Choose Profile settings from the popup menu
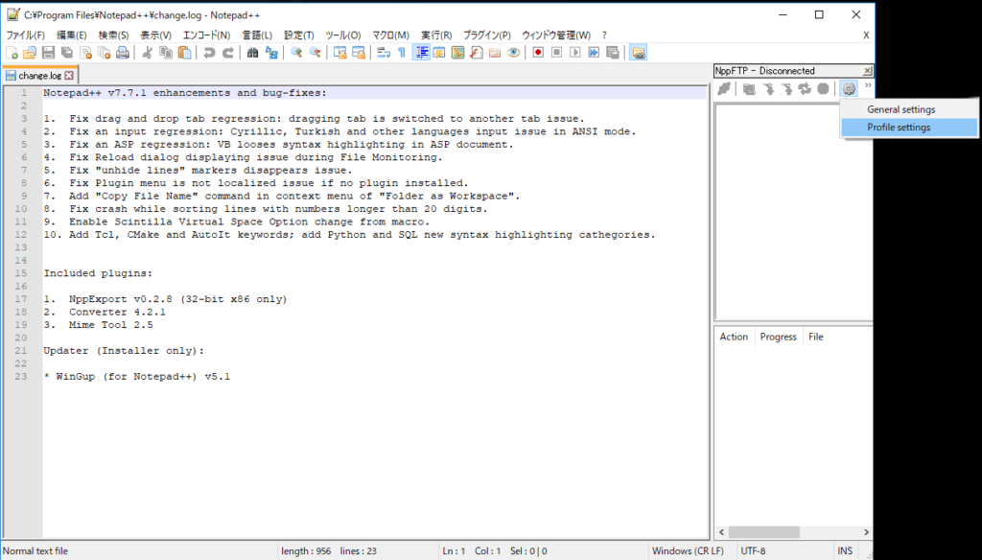 pos(909,128)
